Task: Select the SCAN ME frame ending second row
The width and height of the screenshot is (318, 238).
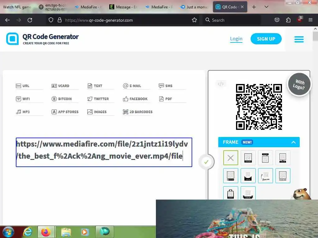Action: (x=283, y=176)
